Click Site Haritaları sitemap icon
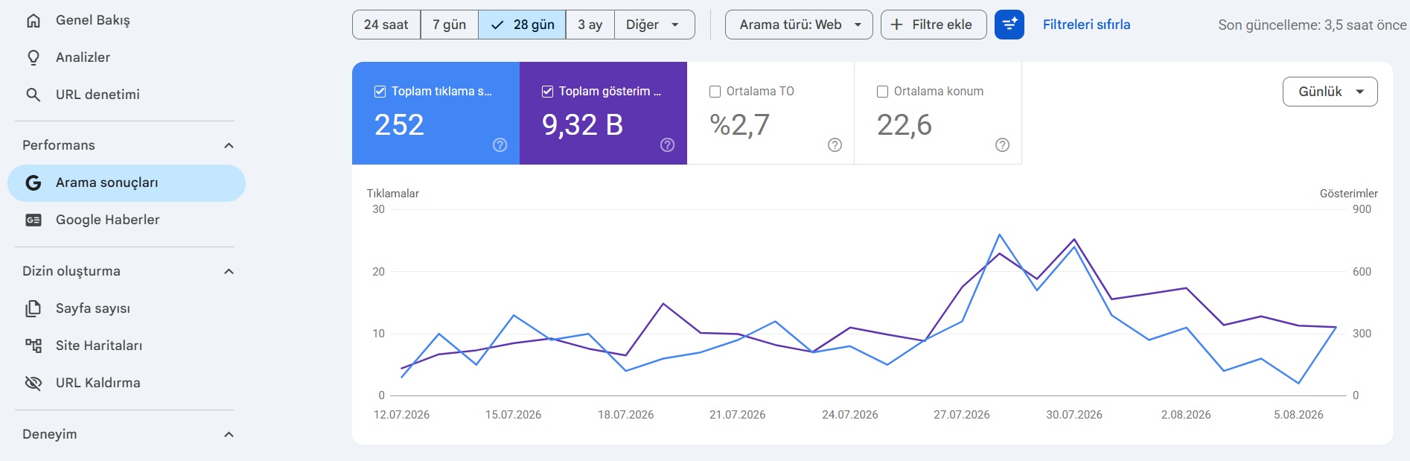 click(x=34, y=346)
